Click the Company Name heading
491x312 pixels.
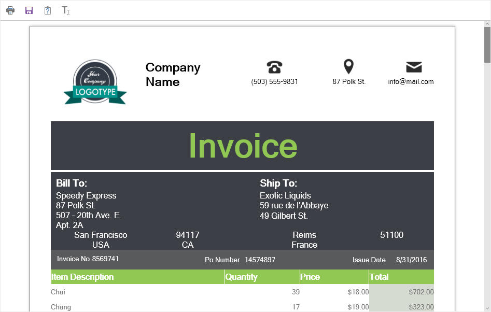[x=173, y=75]
